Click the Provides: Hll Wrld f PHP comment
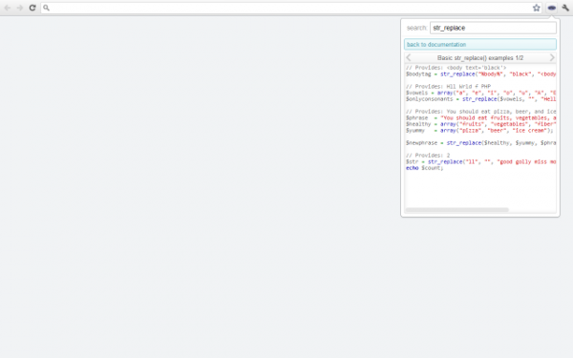This screenshot has width=573, height=358. [x=449, y=87]
